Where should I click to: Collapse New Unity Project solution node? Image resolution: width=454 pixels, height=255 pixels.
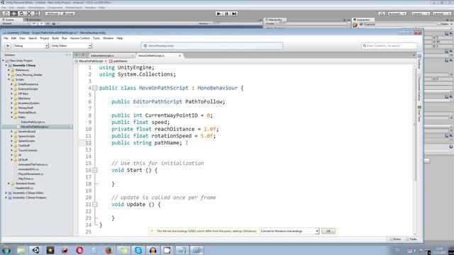tap(4, 61)
